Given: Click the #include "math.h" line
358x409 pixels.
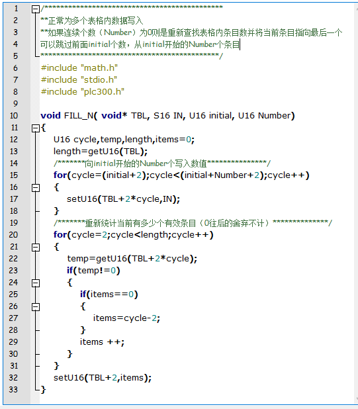Looking at the screenshot, I should (x=79, y=68).
